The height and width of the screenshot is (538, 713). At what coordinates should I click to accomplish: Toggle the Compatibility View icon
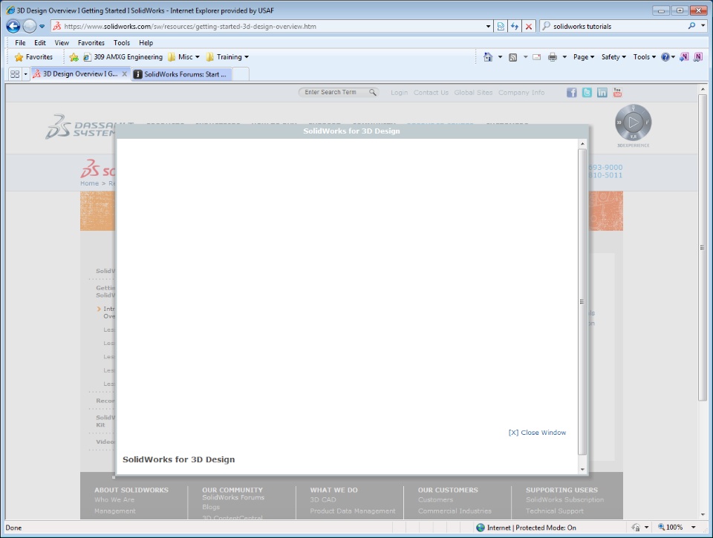(x=501, y=27)
